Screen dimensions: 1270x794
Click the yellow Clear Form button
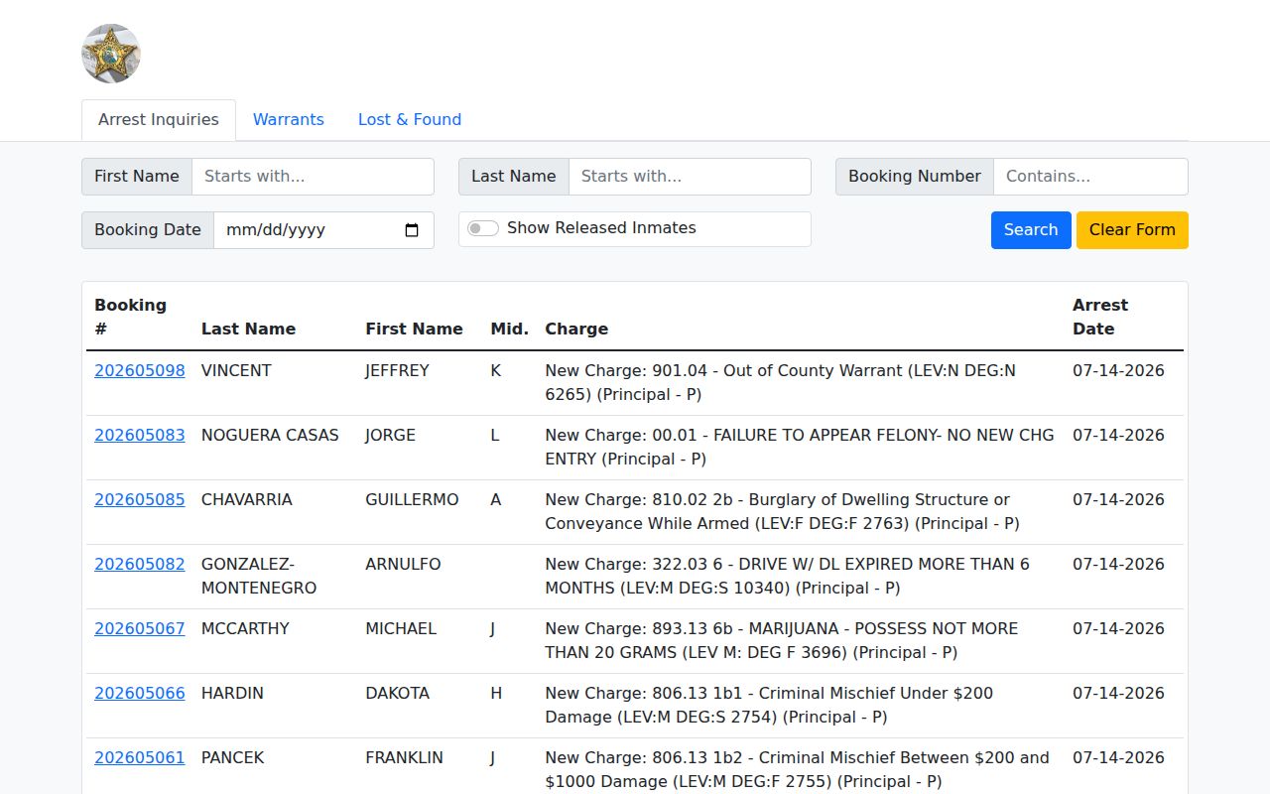tap(1132, 230)
